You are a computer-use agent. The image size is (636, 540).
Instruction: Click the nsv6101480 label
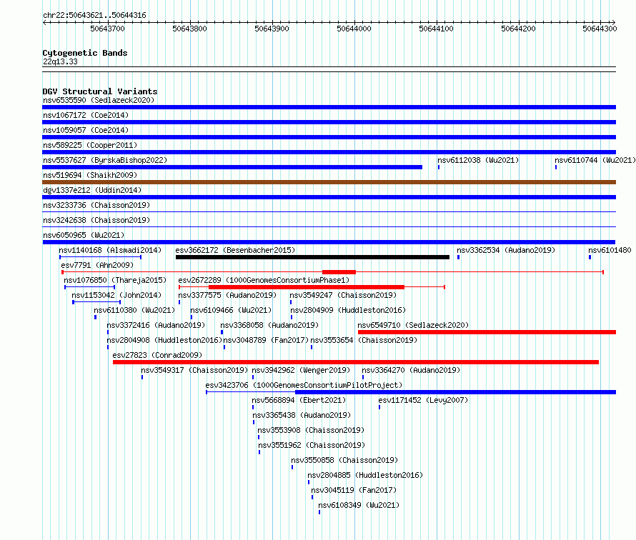610,250
